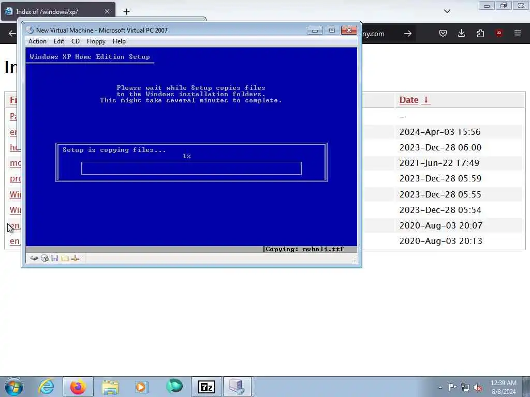Image resolution: width=530 pixels, height=397 pixels.
Task: Click the Virtual PC title bar icon
Action: [30, 30]
